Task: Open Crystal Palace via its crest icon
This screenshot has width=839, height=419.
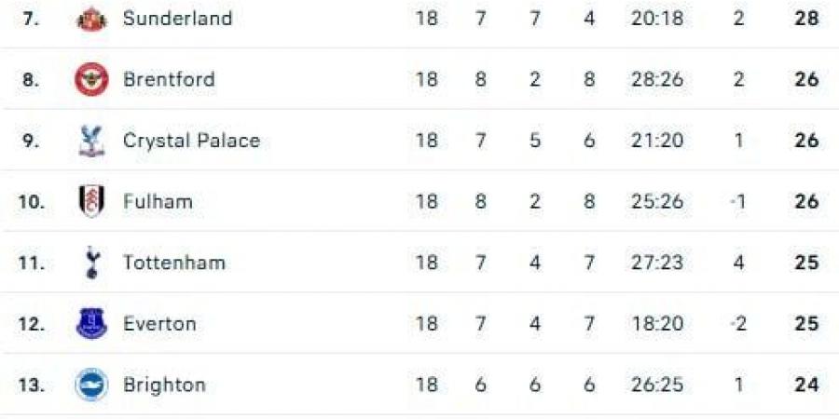Action: (91, 141)
